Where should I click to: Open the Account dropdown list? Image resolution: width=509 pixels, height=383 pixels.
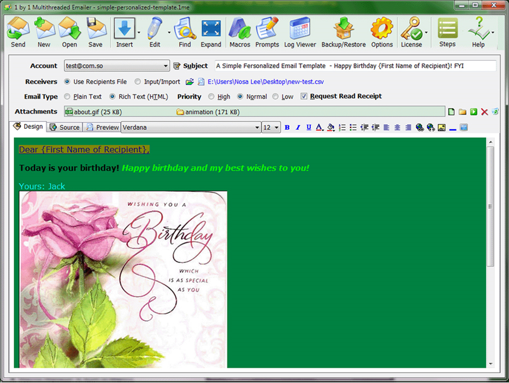tap(166, 66)
